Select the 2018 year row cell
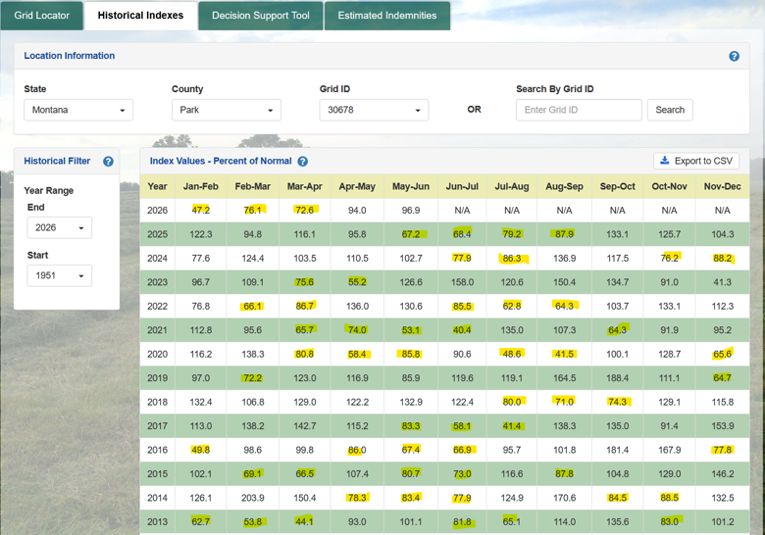Screen dimensions: 765x535 tap(158, 403)
